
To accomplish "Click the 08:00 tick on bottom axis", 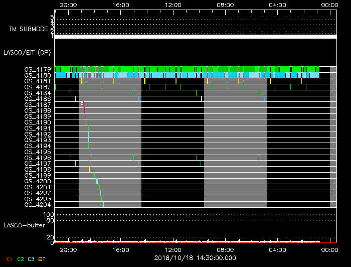I will (x=225, y=249).
